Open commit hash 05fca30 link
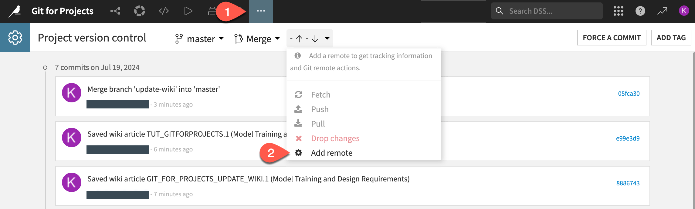The width and height of the screenshot is (695, 209). click(629, 94)
